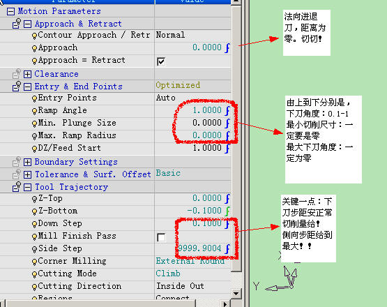387x307 pixels.
Task: Select the Corner Milling parameter label
Action: pos(72,261)
